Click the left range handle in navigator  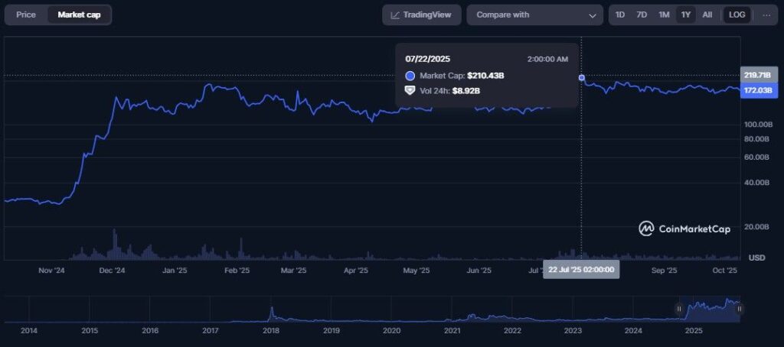pyautogui.click(x=679, y=309)
